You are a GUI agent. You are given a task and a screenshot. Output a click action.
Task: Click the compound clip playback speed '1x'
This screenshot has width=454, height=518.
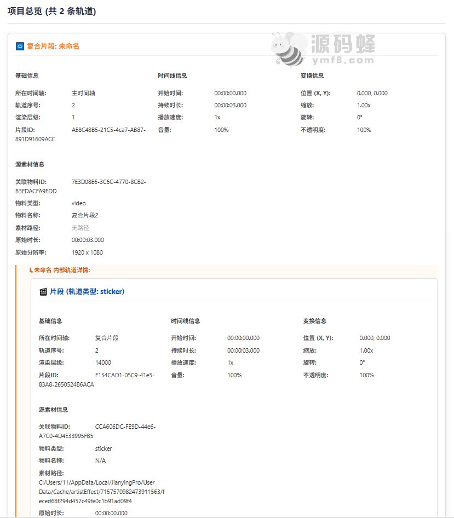[217, 117]
